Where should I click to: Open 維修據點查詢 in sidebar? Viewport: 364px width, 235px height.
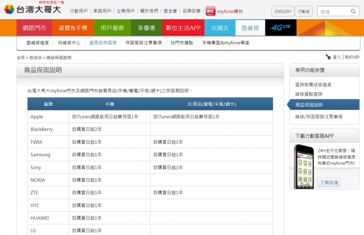coord(308,94)
